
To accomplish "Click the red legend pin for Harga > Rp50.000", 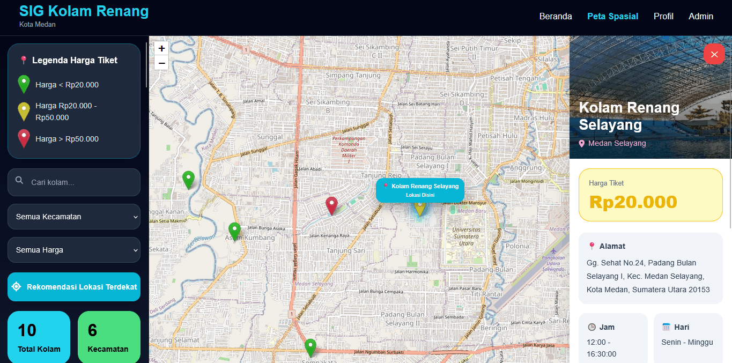I will pyautogui.click(x=24, y=138).
